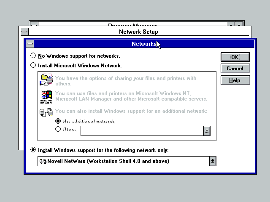The width and height of the screenshot is (270, 202).
Task: Confirm with the OK button
Action: click(235, 57)
